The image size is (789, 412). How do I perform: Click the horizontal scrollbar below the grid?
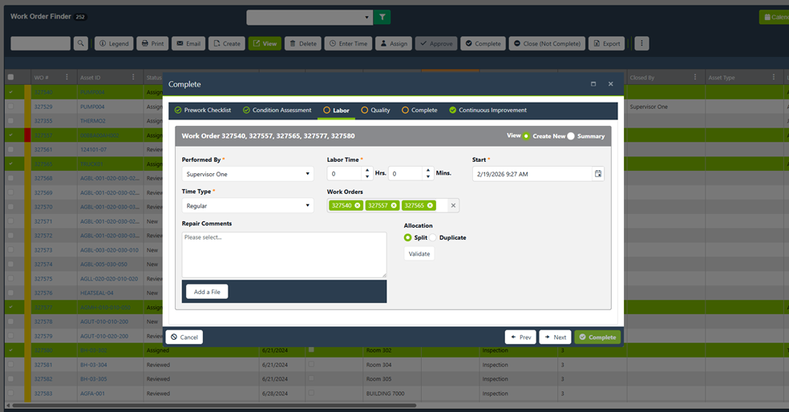(214, 405)
